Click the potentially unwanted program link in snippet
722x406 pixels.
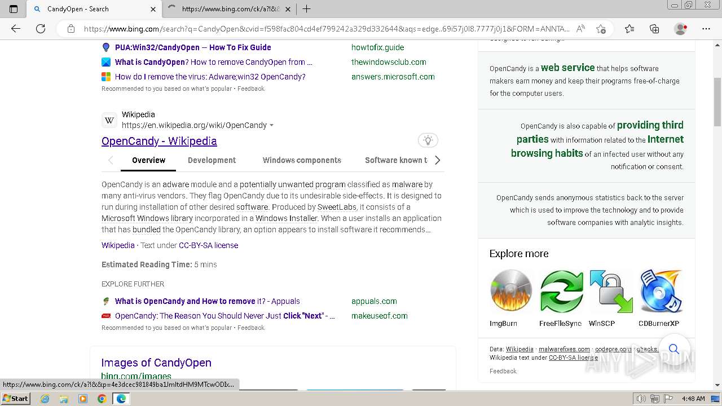point(292,184)
